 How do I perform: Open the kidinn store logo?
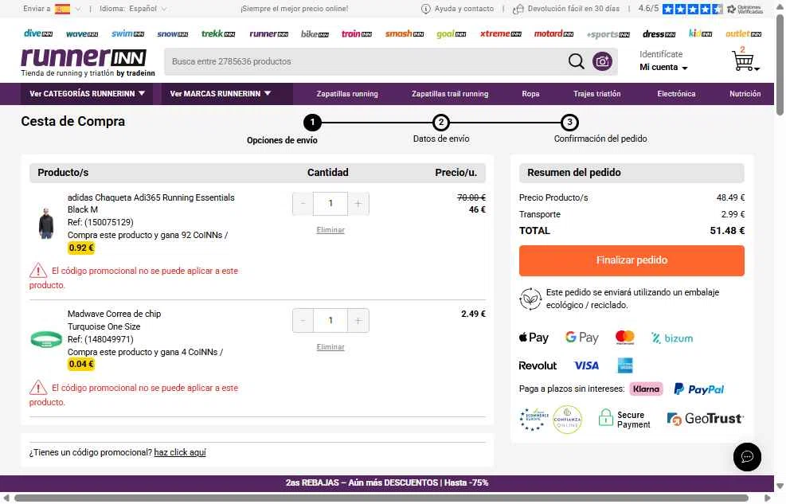[700, 33]
